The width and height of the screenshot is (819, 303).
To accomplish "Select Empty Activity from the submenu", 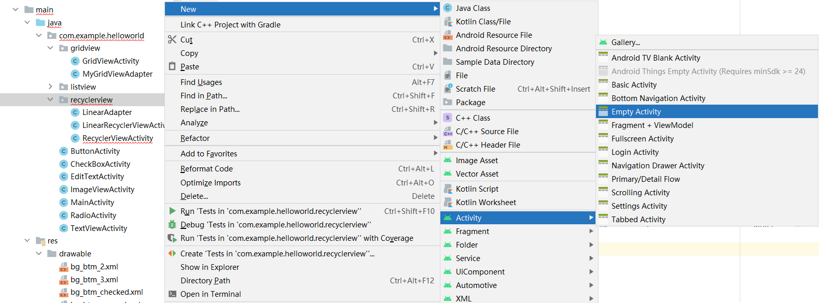I will (x=636, y=111).
